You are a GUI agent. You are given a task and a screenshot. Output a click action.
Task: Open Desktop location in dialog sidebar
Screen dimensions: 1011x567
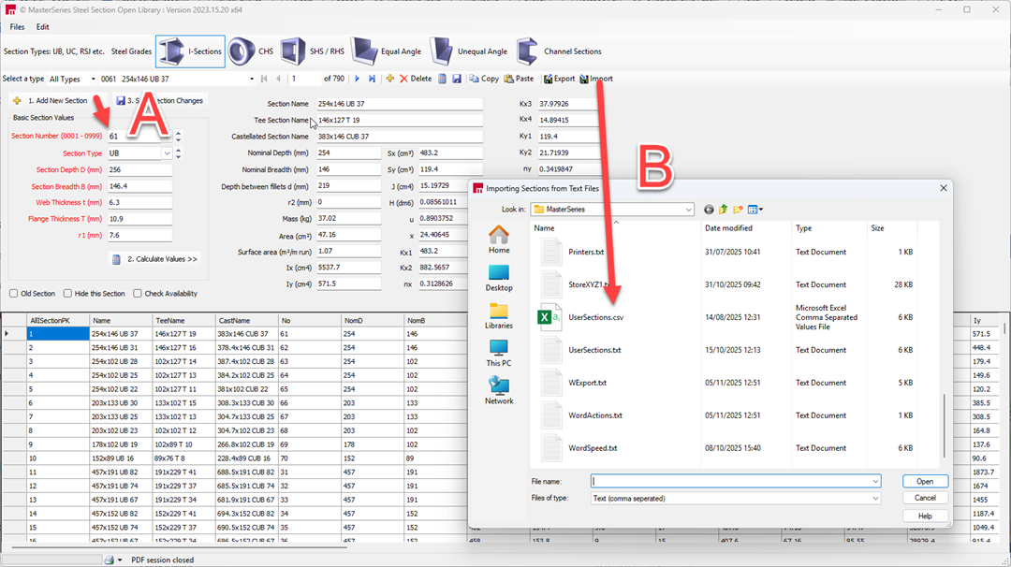tap(499, 277)
